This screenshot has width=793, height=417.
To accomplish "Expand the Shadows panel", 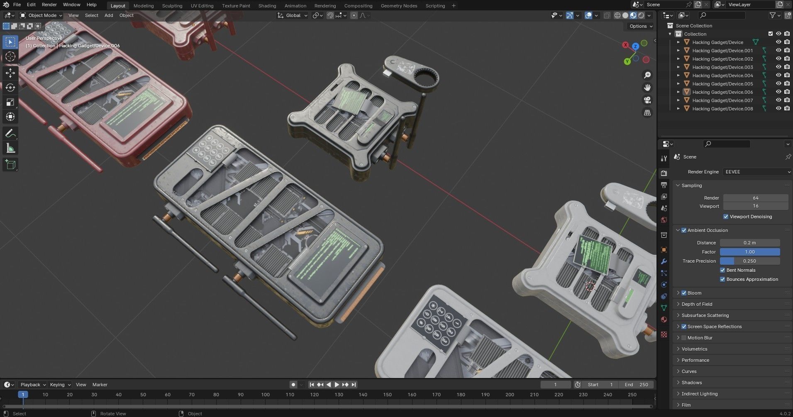I will coord(691,383).
